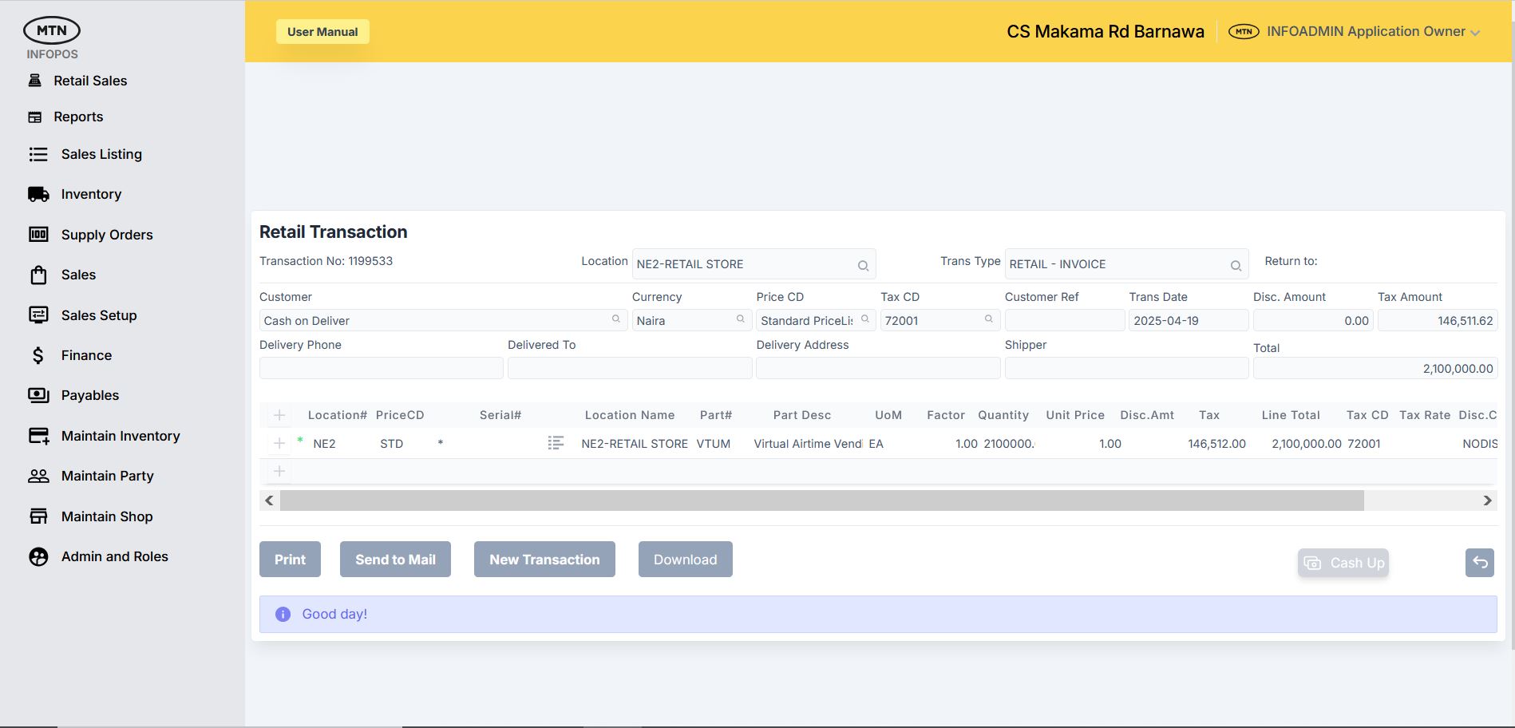Add a new row using header plus
This screenshot has width=1515, height=728.
pos(279,415)
